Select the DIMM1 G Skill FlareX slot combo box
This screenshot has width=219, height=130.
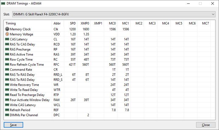pyautogui.click(x=114, y=14)
